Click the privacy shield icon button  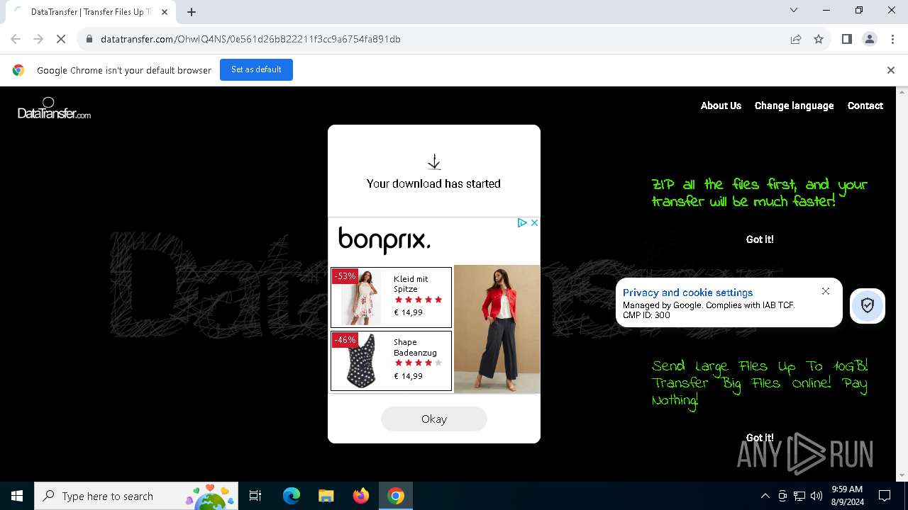click(867, 306)
